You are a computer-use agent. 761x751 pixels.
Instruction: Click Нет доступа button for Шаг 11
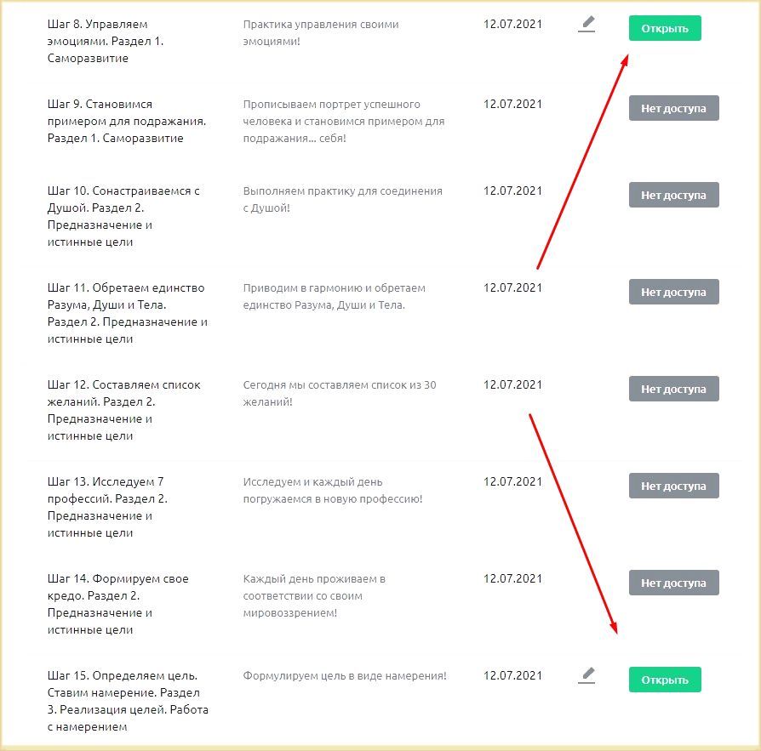(673, 292)
